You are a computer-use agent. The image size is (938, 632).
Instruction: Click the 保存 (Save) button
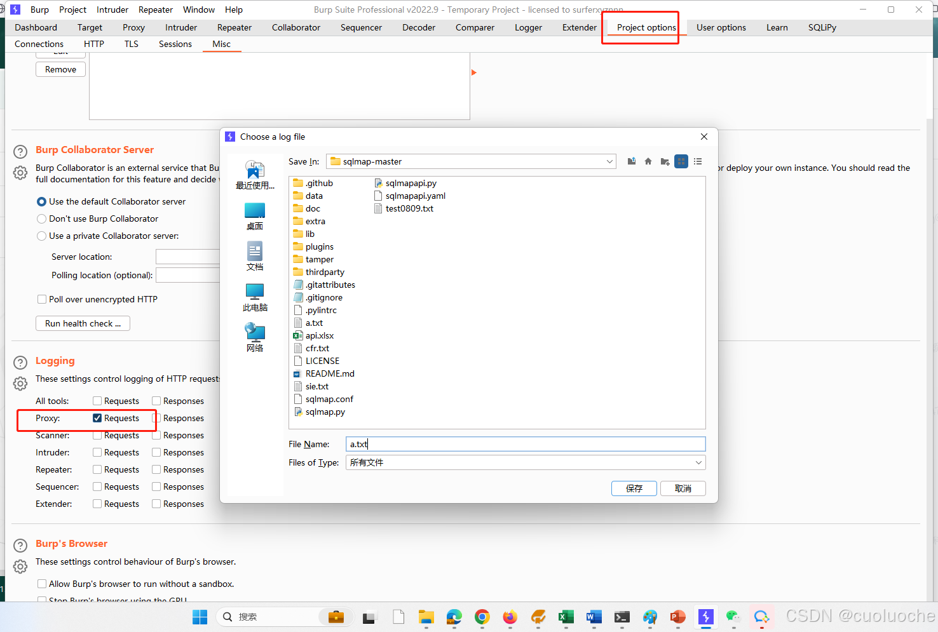point(634,488)
